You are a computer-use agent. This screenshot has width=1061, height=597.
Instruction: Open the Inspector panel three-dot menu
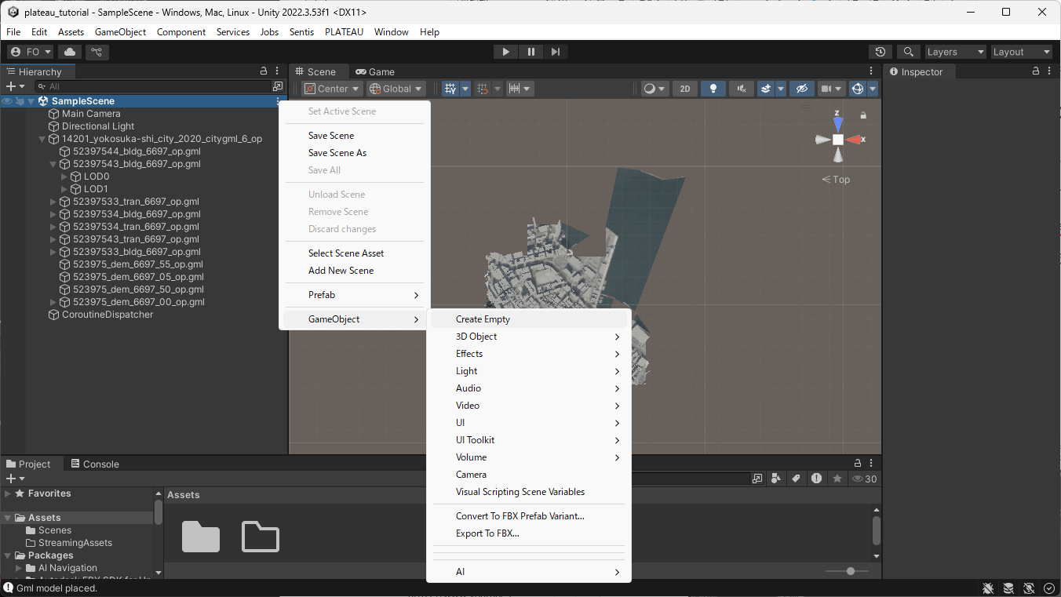1049,71
